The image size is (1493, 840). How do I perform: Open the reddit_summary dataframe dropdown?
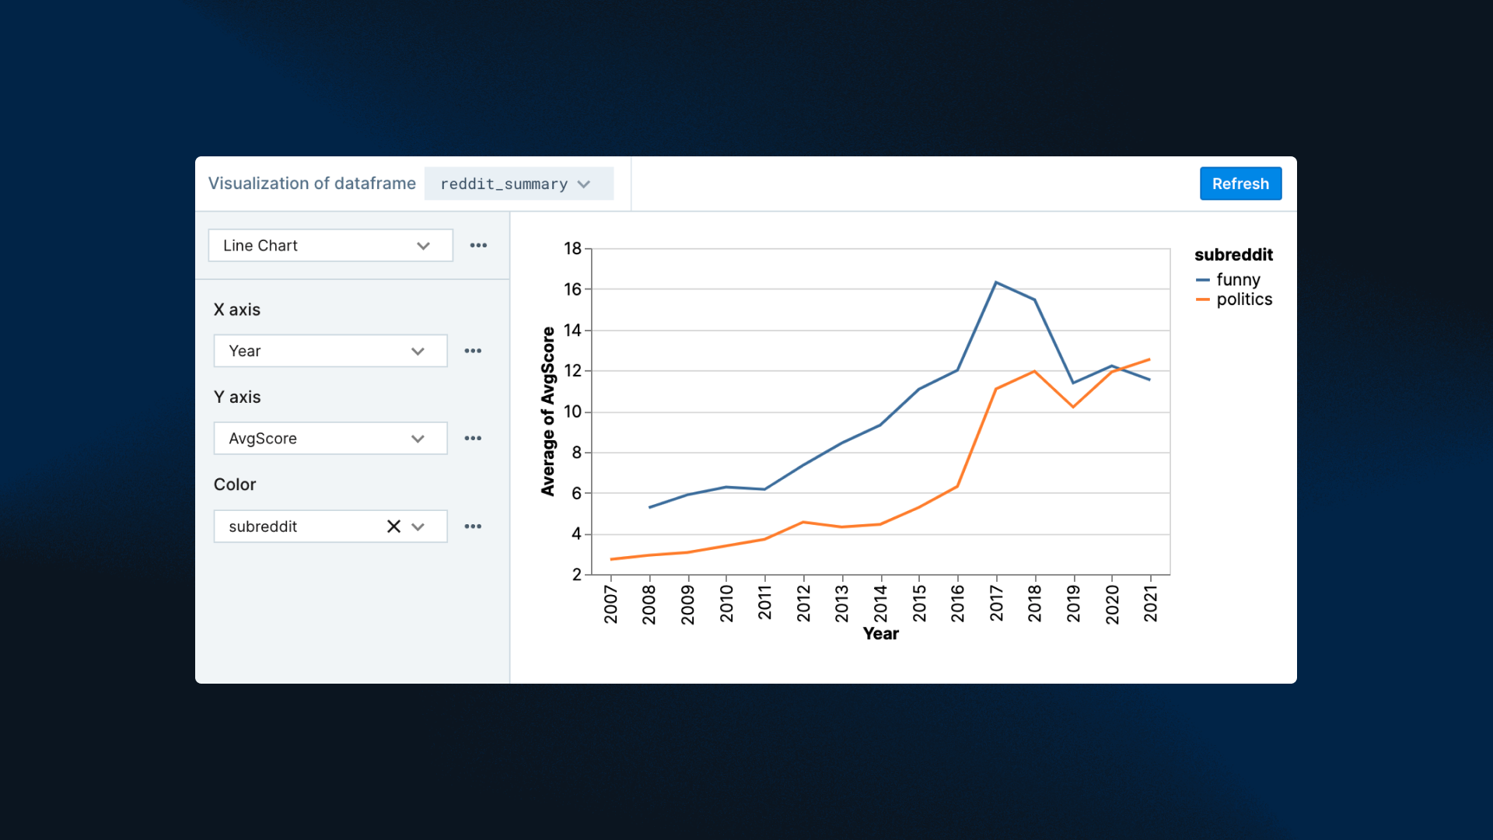[519, 184]
